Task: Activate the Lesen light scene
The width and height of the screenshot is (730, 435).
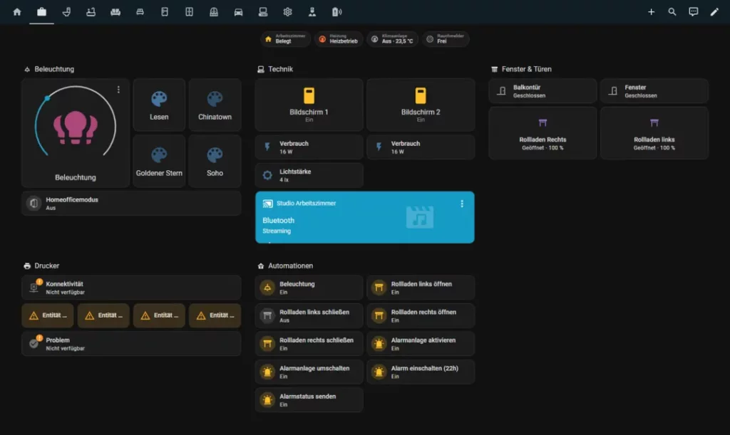Action: 159,105
